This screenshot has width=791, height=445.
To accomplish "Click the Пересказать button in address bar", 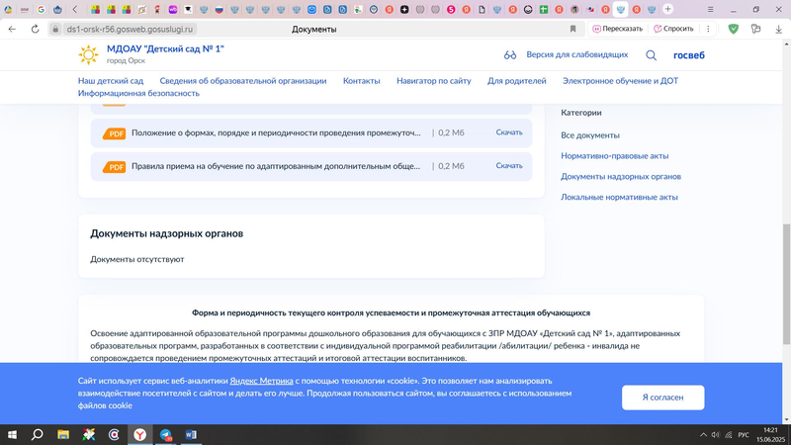I will pyautogui.click(x=617, y=30).
